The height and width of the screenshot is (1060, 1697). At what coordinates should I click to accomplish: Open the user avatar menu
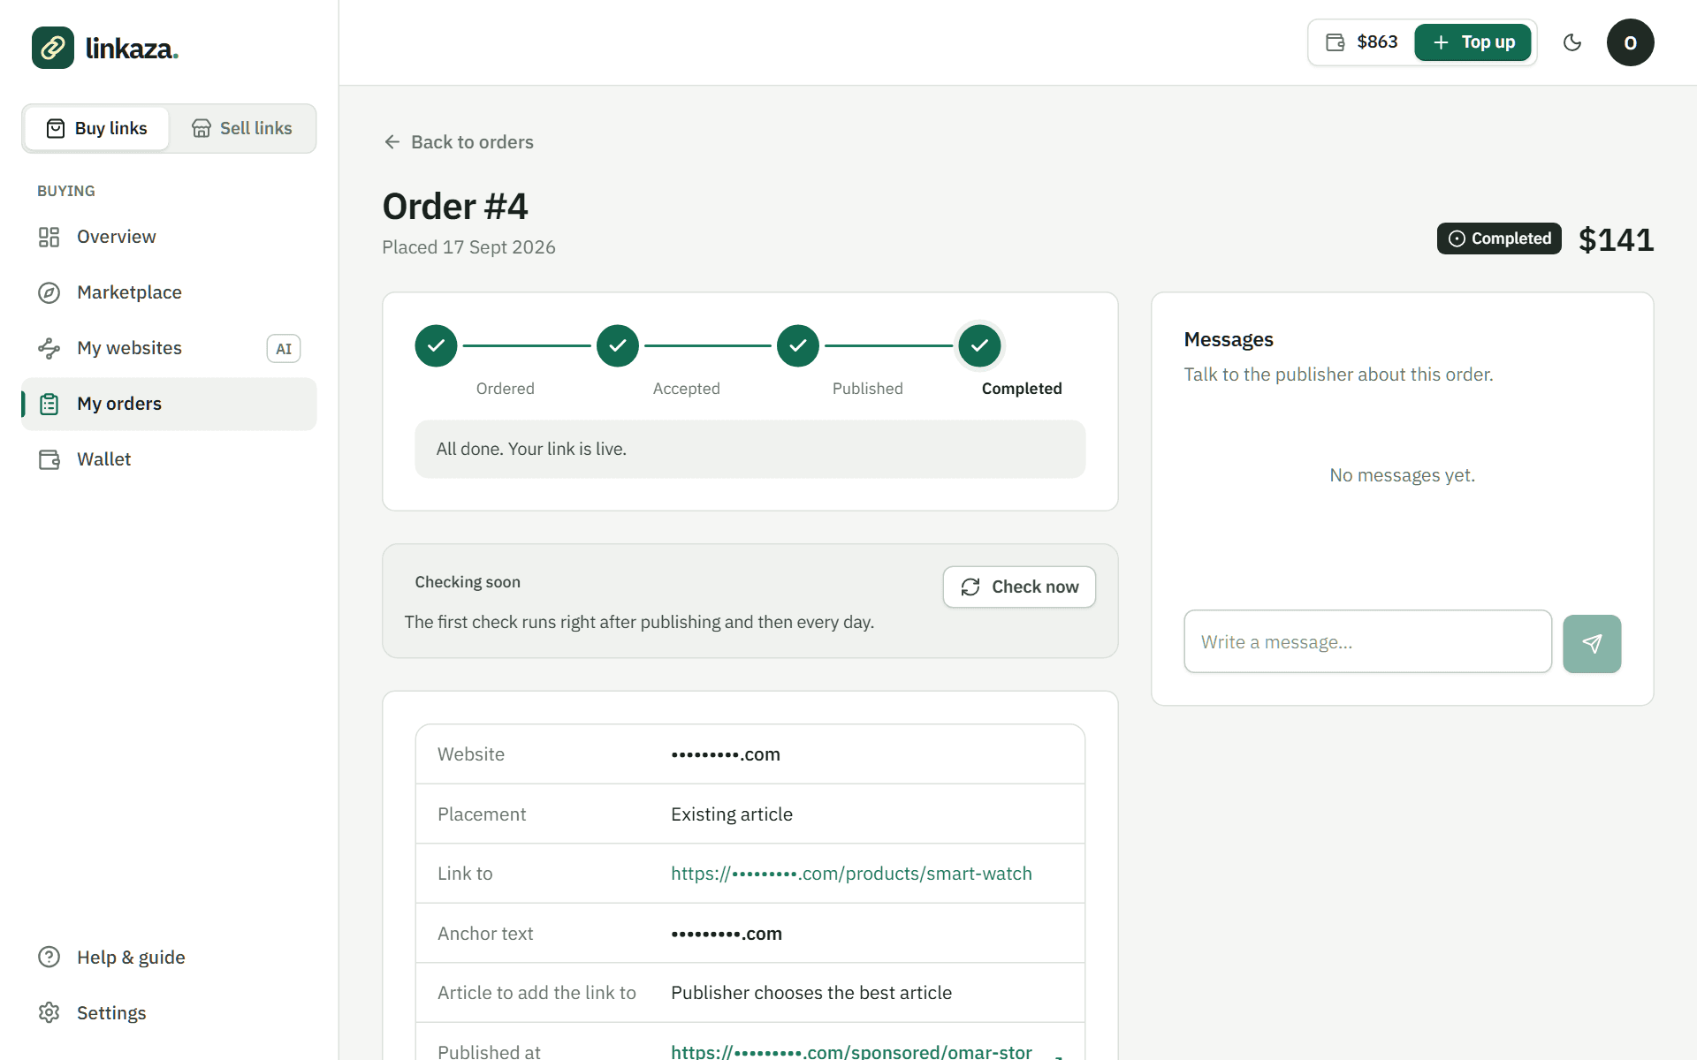(1630, 42)
